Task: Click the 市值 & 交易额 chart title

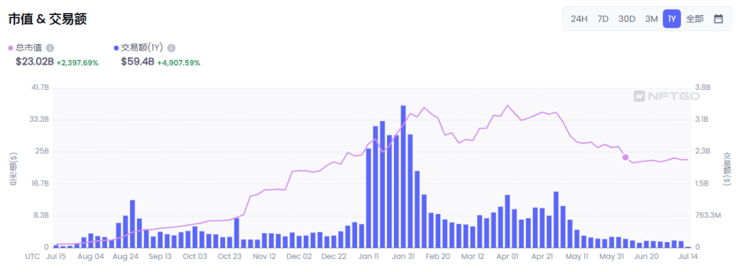Action: pyautogui.click(x=47, y=19)
